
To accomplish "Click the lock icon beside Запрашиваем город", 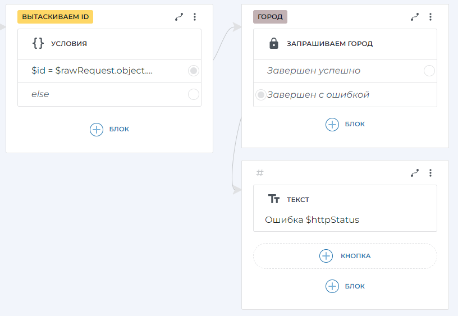I will coord(274,43).
